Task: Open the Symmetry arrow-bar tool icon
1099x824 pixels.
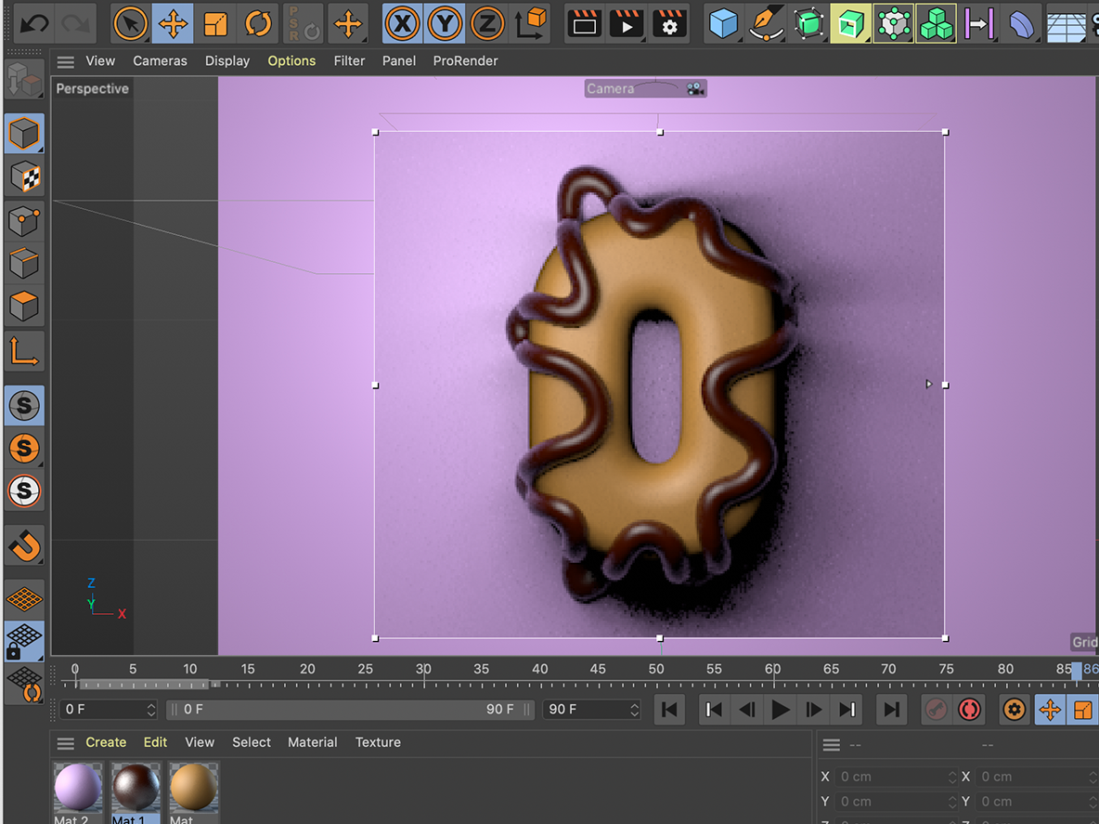Action: tap(979, 23)
